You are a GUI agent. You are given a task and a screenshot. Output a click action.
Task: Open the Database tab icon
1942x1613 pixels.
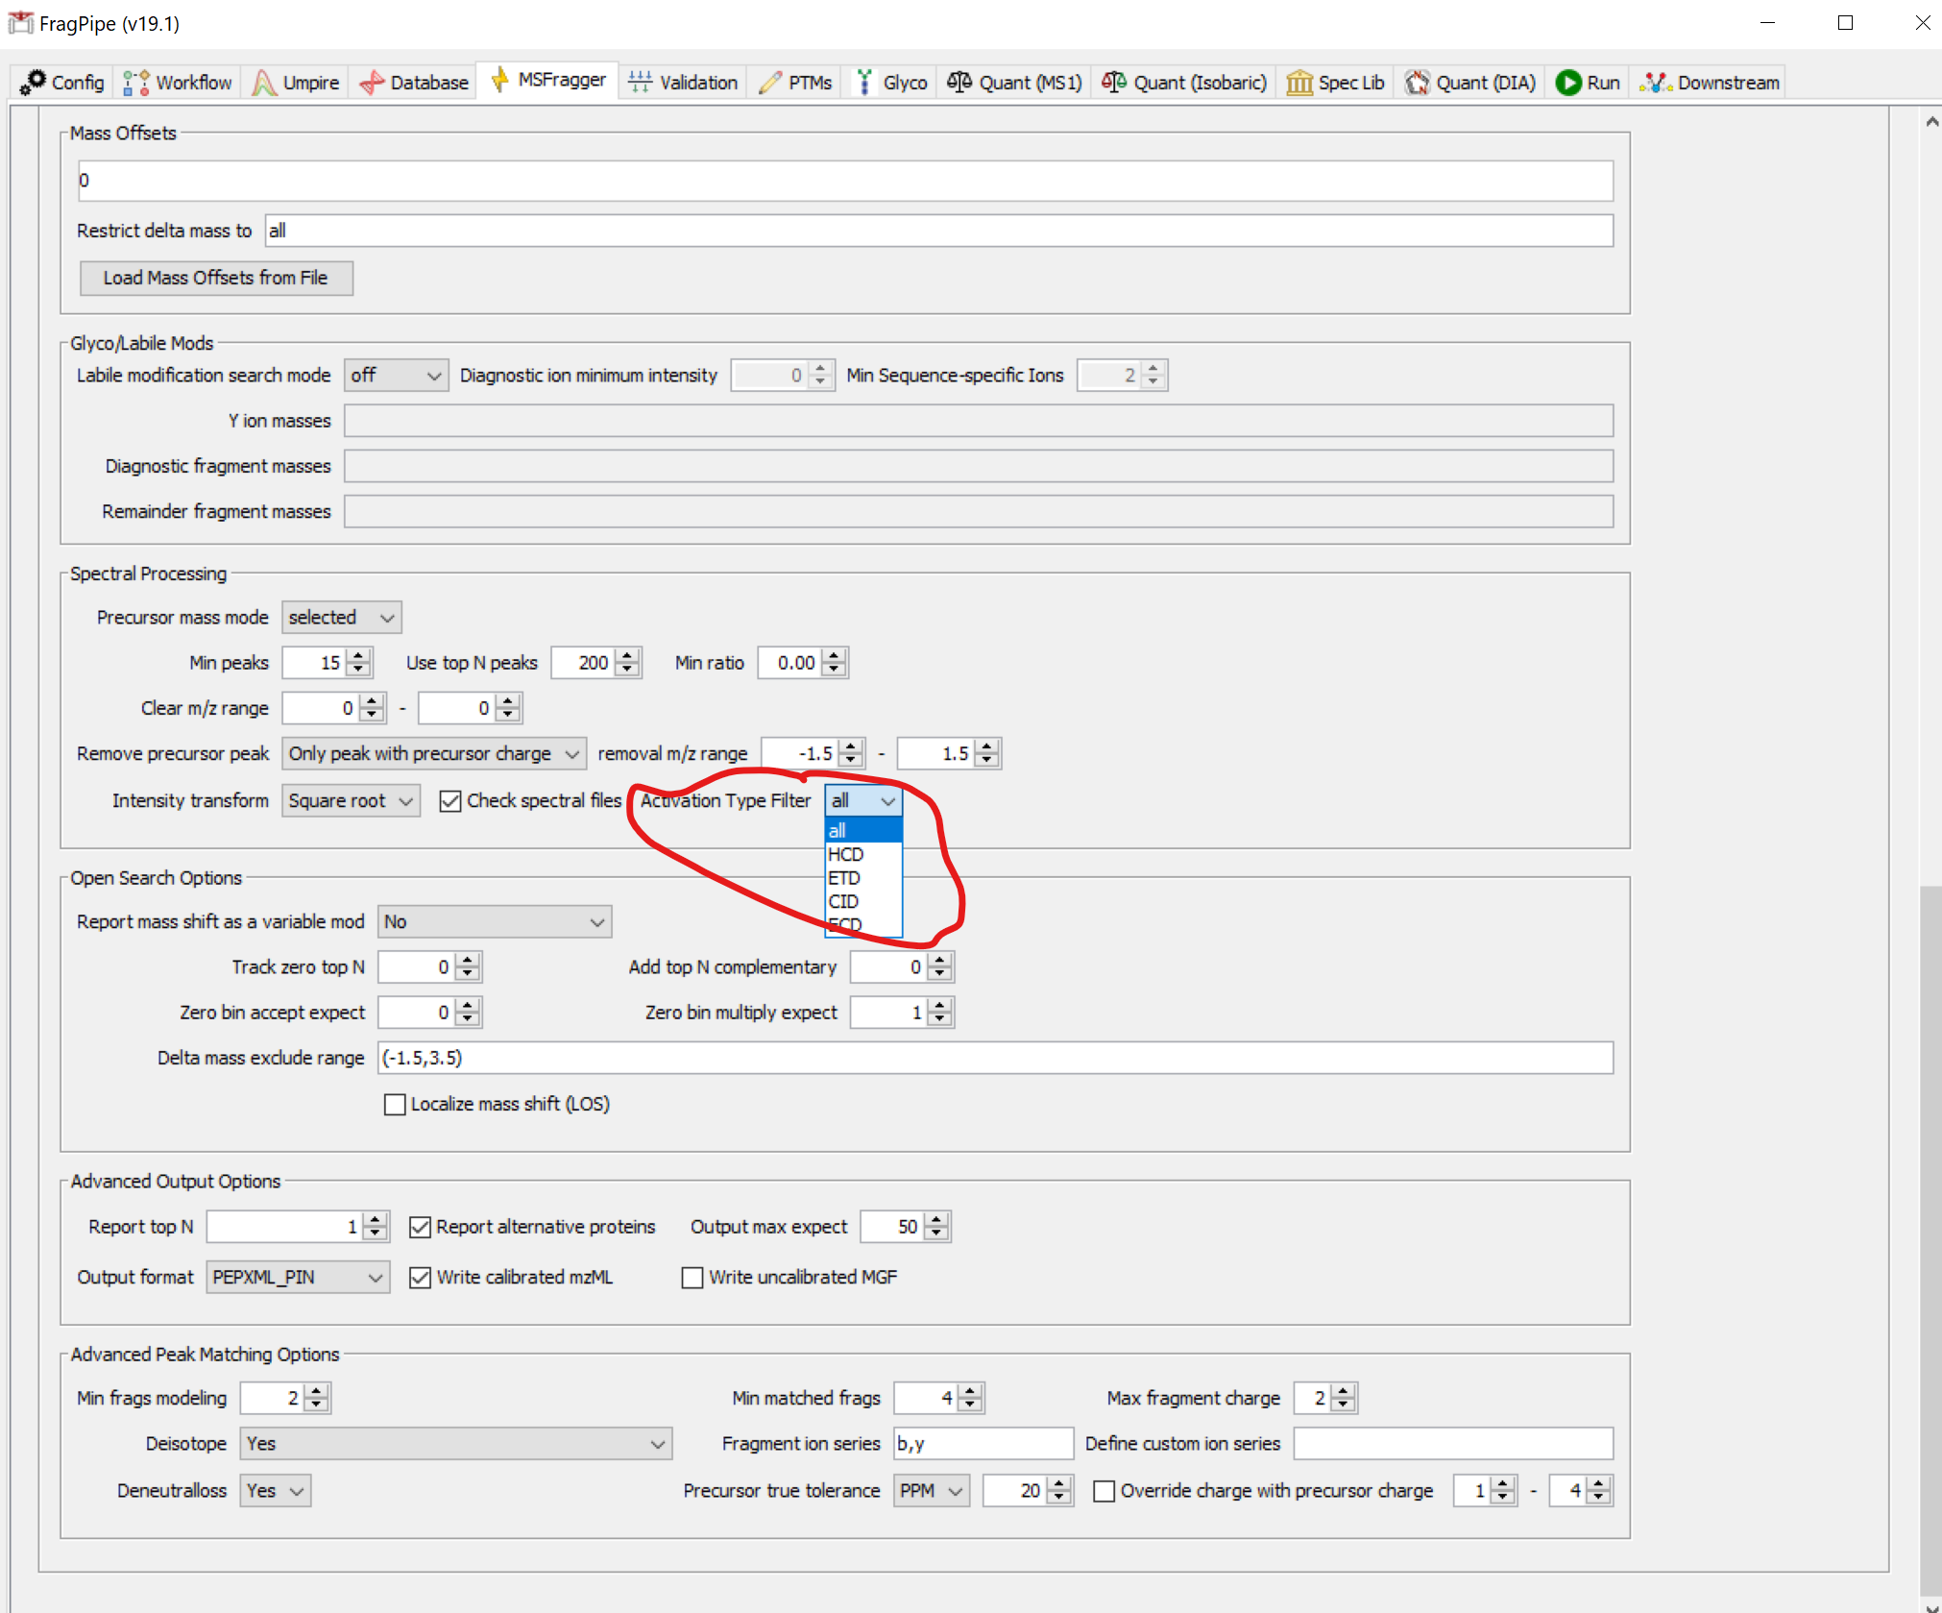[373, 82]
